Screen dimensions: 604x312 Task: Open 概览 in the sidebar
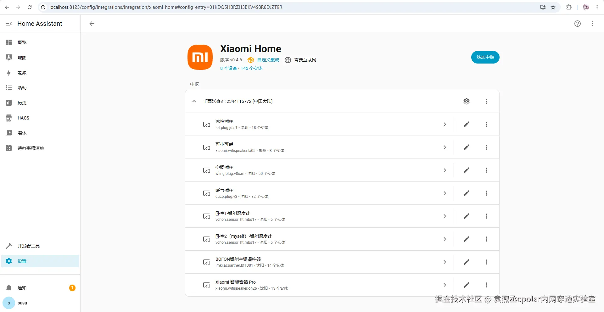(x=40, y=42)
